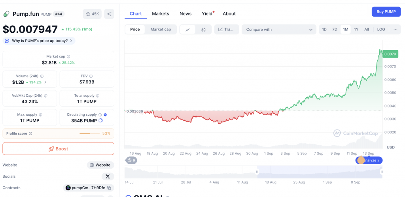405x197 pixels.
Task: Open the X social link
Action: click(x=108, y=176)
